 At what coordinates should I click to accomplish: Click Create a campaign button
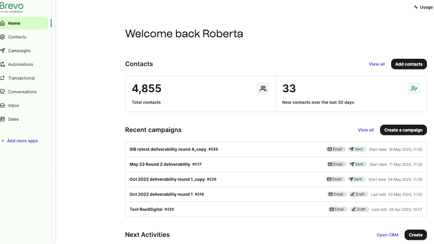[403, 130]
